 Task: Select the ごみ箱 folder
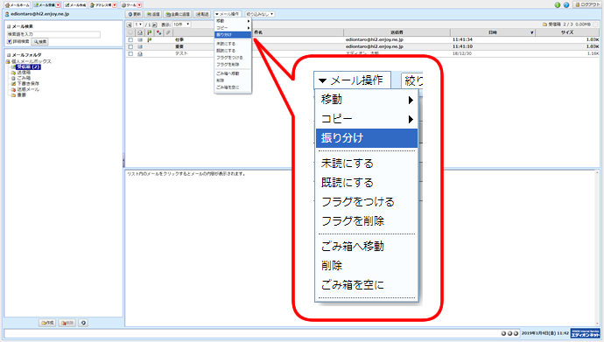(x=24, y=78)
